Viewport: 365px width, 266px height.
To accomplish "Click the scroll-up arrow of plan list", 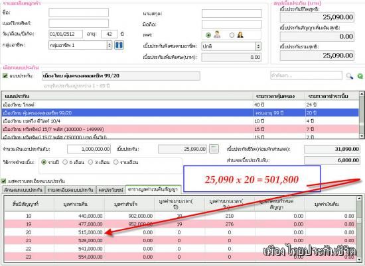I will tap(362, 94).
